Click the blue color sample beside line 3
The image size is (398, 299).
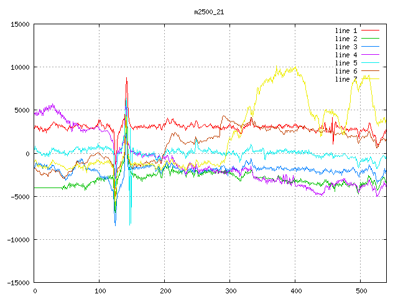pyautogui.click(x=370, y=47)
